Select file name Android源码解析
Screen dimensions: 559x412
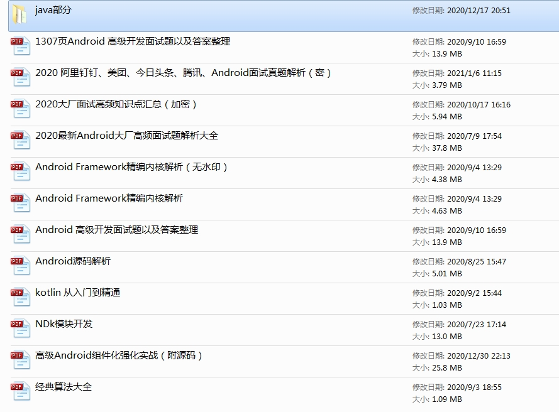click(x=73, y=261)
